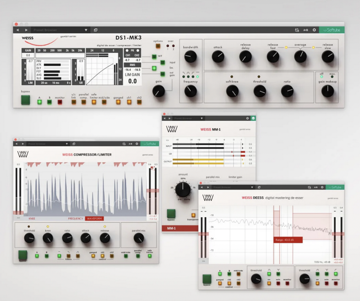This screenshot has width=360, height=301.
Task: Open settings gear in MM-1 window
Action: (x=247, y=118)
